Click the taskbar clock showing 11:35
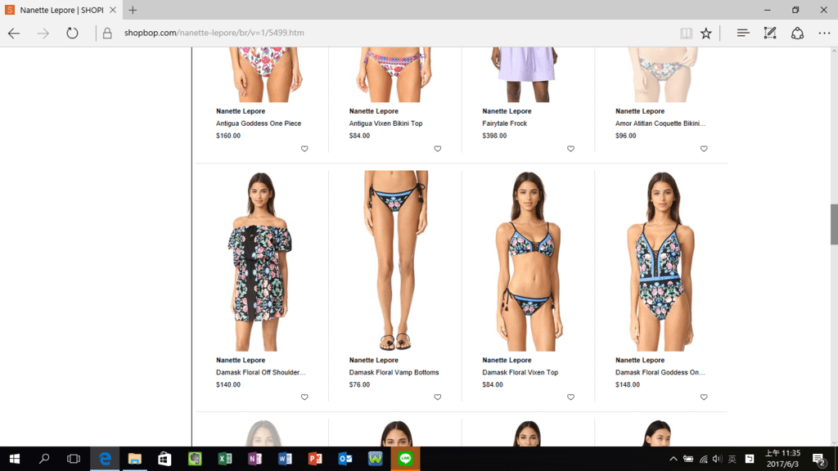This screenshot has height=471, width=838. [x=783, y=459]
